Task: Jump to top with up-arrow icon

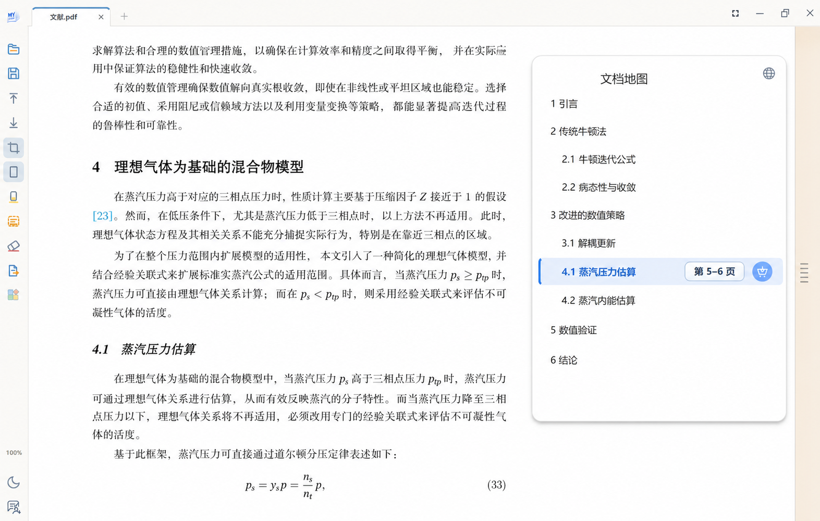Action: pyautogui.click(x=14, y=98)
